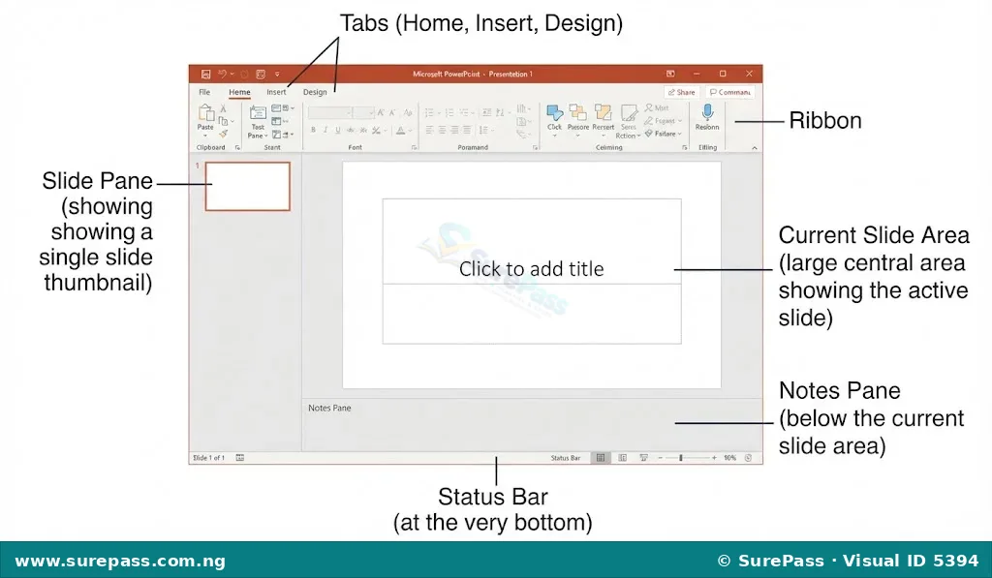Switch to Normal view in status bar
The height and width of the screenshot is (578, 992).
click(601, 458)
